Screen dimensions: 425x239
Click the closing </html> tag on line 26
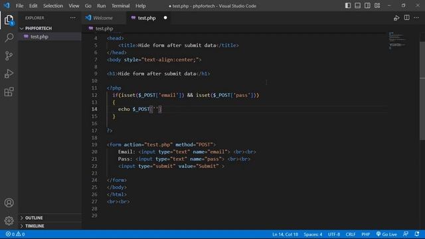(x=117, y=195)
